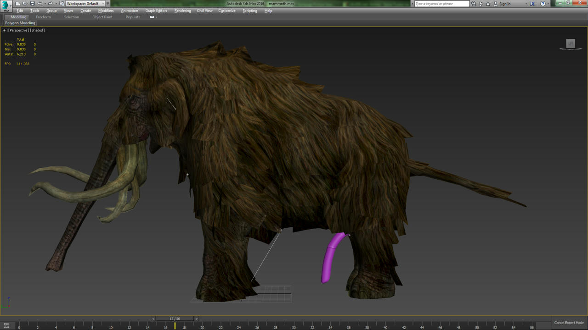Open the Edit menu
Viewport: 588px width, 330px height.
(20, 11)
